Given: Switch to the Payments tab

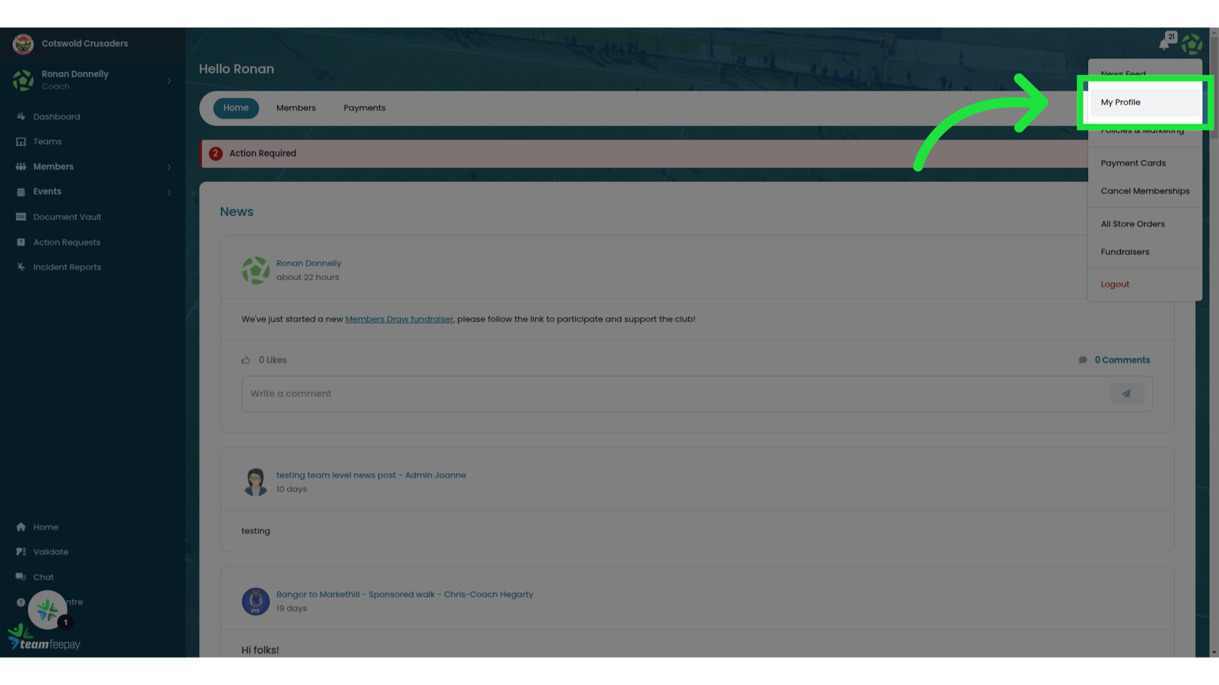Looking at the screenshot, I should coord(364,108).
